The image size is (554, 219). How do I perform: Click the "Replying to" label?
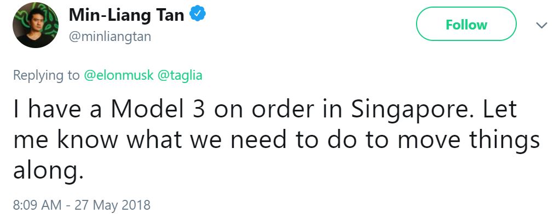pyautogui.click(x=47, y=75)
